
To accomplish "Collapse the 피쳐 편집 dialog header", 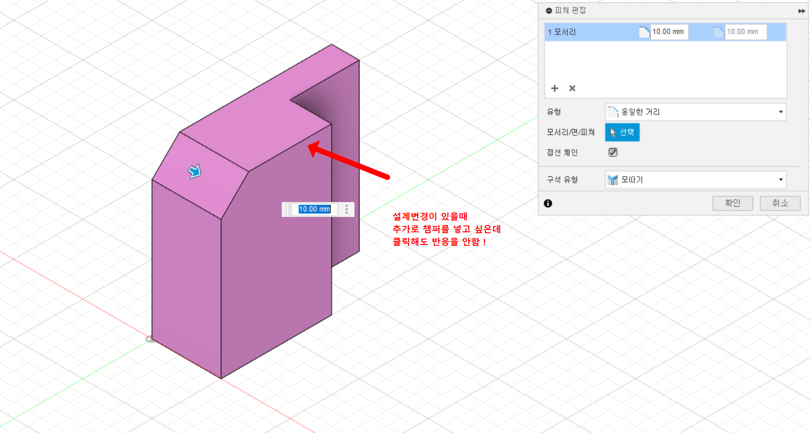I will click(x=549, y=10).
